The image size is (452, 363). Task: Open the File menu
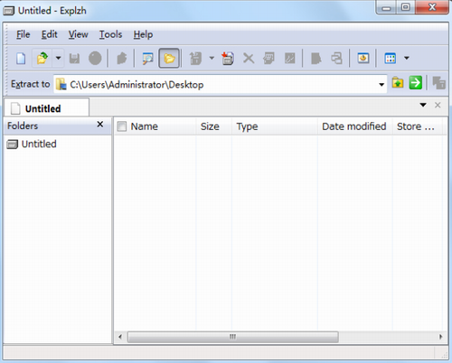coord(24,34)
